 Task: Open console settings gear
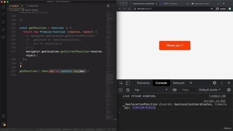229,90
